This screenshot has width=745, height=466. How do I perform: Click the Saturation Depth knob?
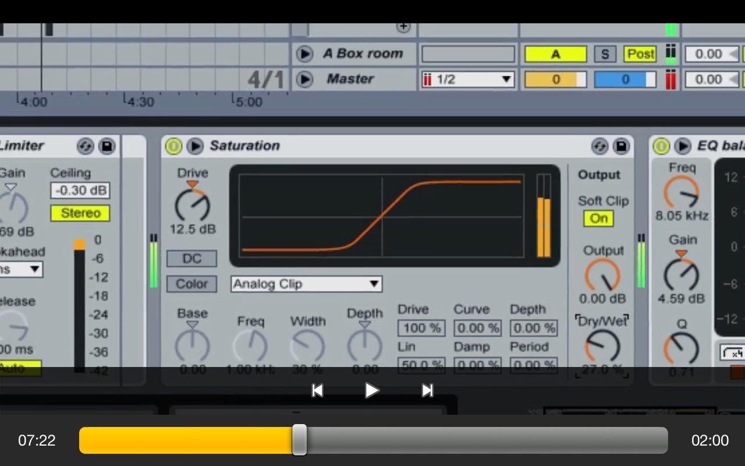tap(365, 346)
